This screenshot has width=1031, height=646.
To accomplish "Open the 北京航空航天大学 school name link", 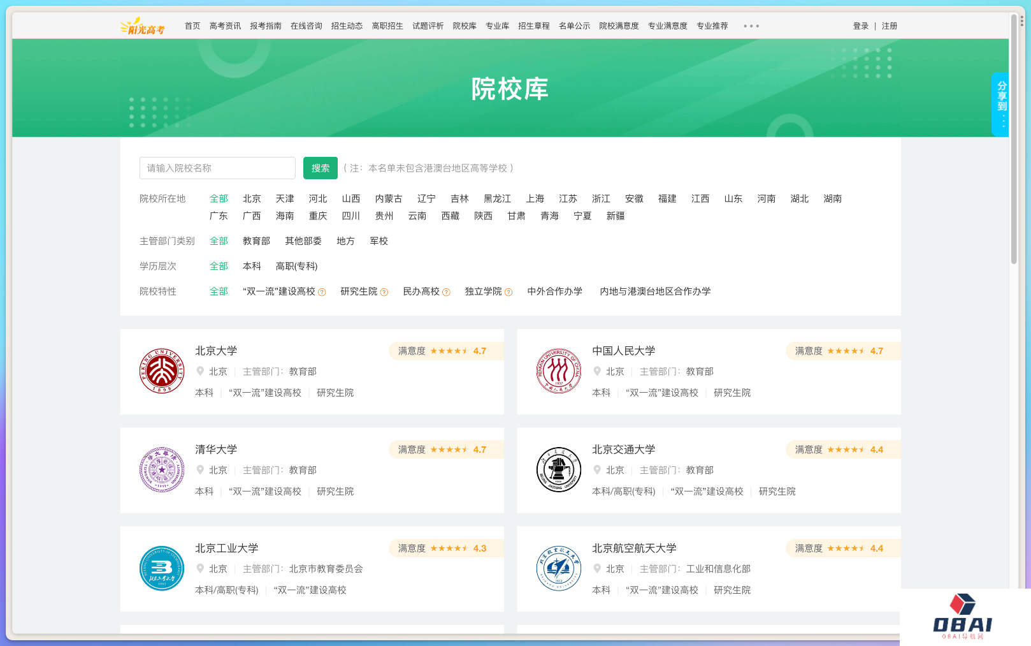I will [634, 548].
